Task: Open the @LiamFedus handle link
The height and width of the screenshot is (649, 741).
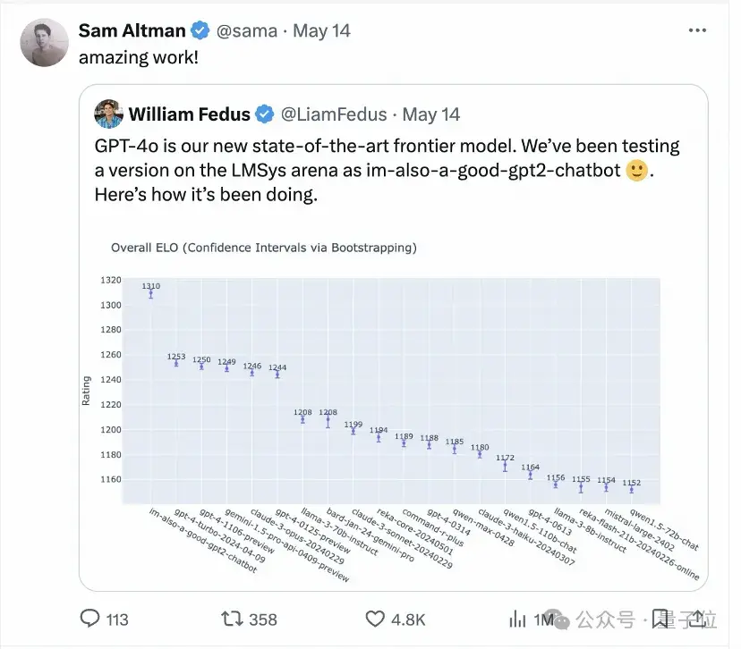Action: pos(334,114)
